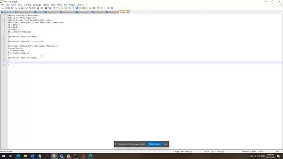Click Hide on sharing notification

[x=165, y=144]
